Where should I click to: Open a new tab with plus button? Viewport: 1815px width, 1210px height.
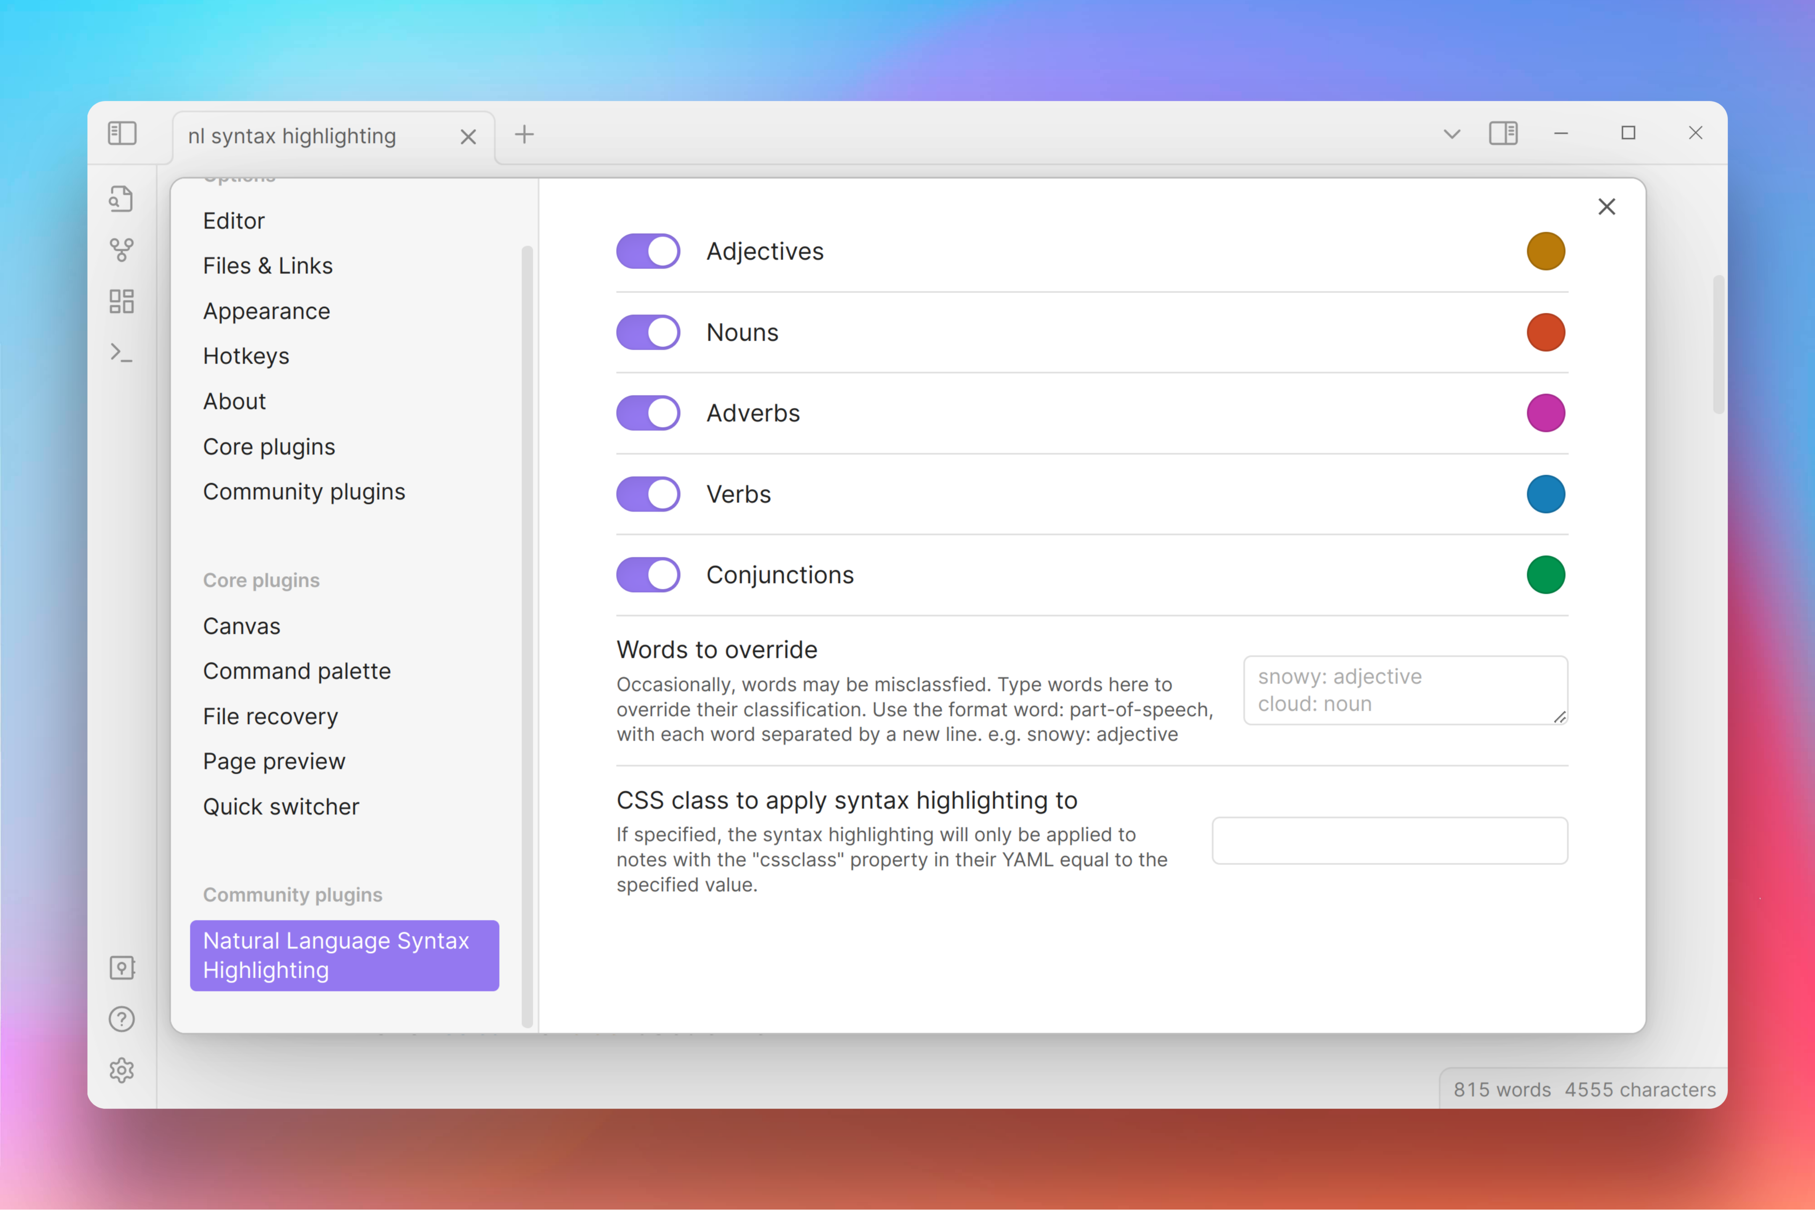(524, 134)
